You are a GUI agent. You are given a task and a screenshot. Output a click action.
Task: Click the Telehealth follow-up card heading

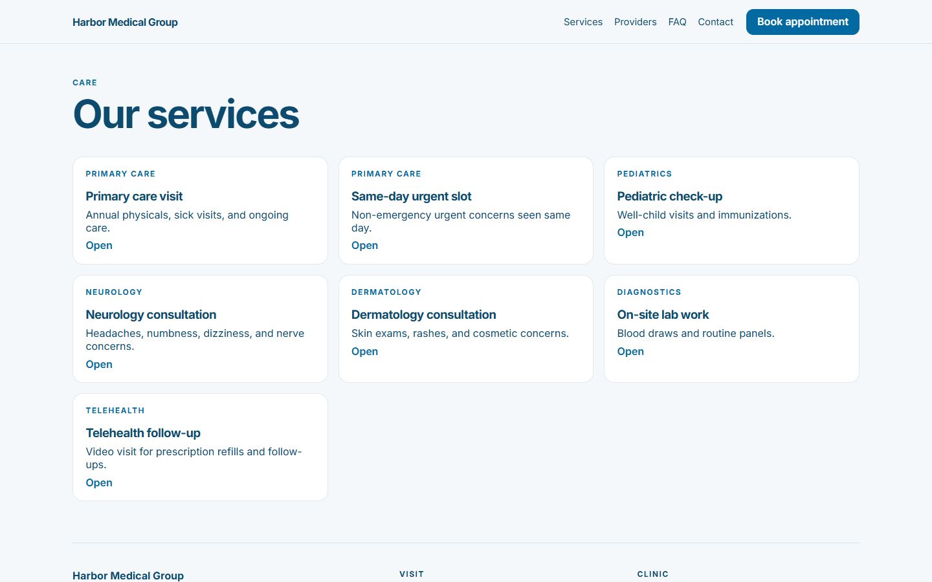[143, 433]
